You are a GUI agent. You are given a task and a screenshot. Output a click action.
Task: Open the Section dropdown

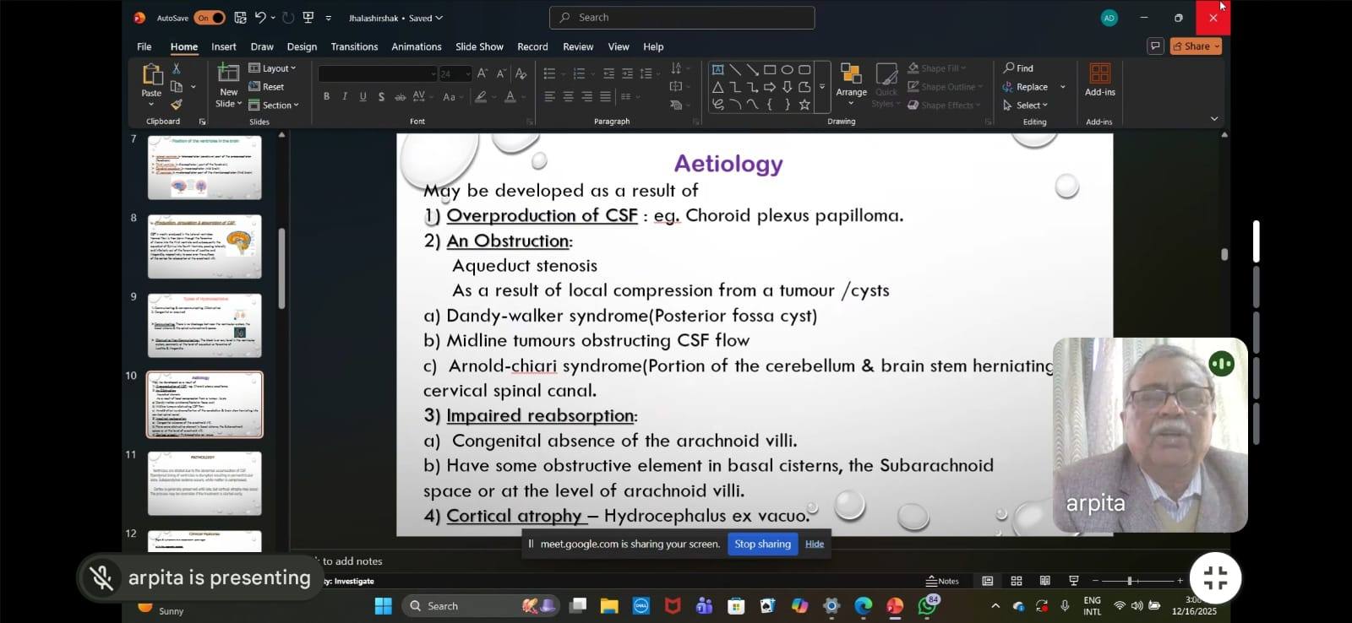(x=274, y=106)
